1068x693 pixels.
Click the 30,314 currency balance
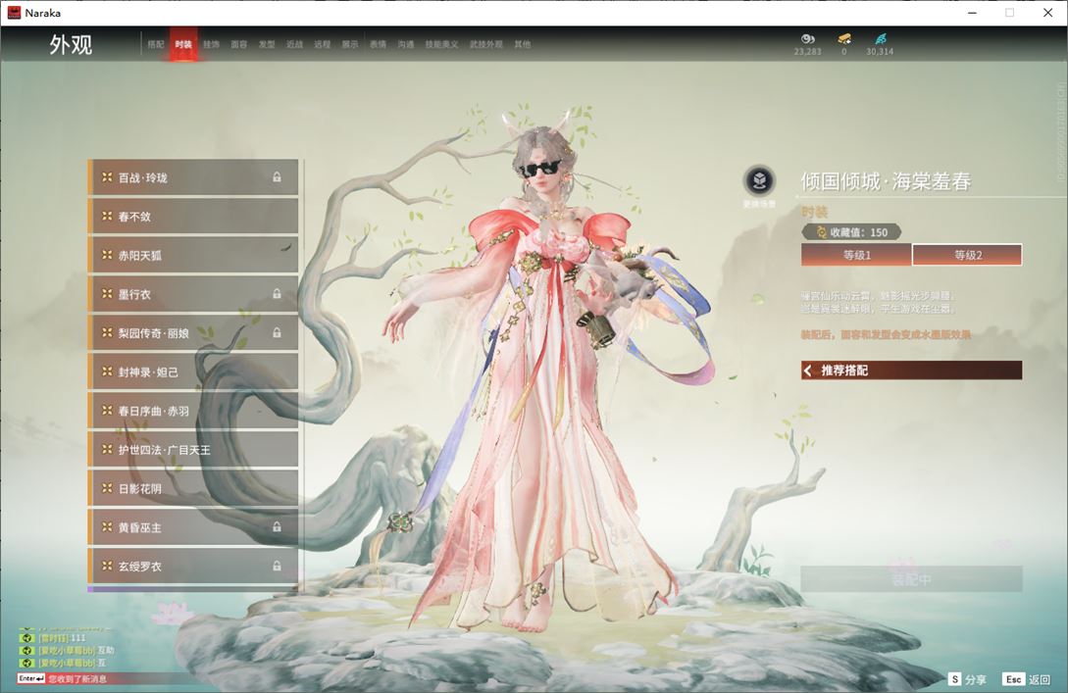pos(880,52)
